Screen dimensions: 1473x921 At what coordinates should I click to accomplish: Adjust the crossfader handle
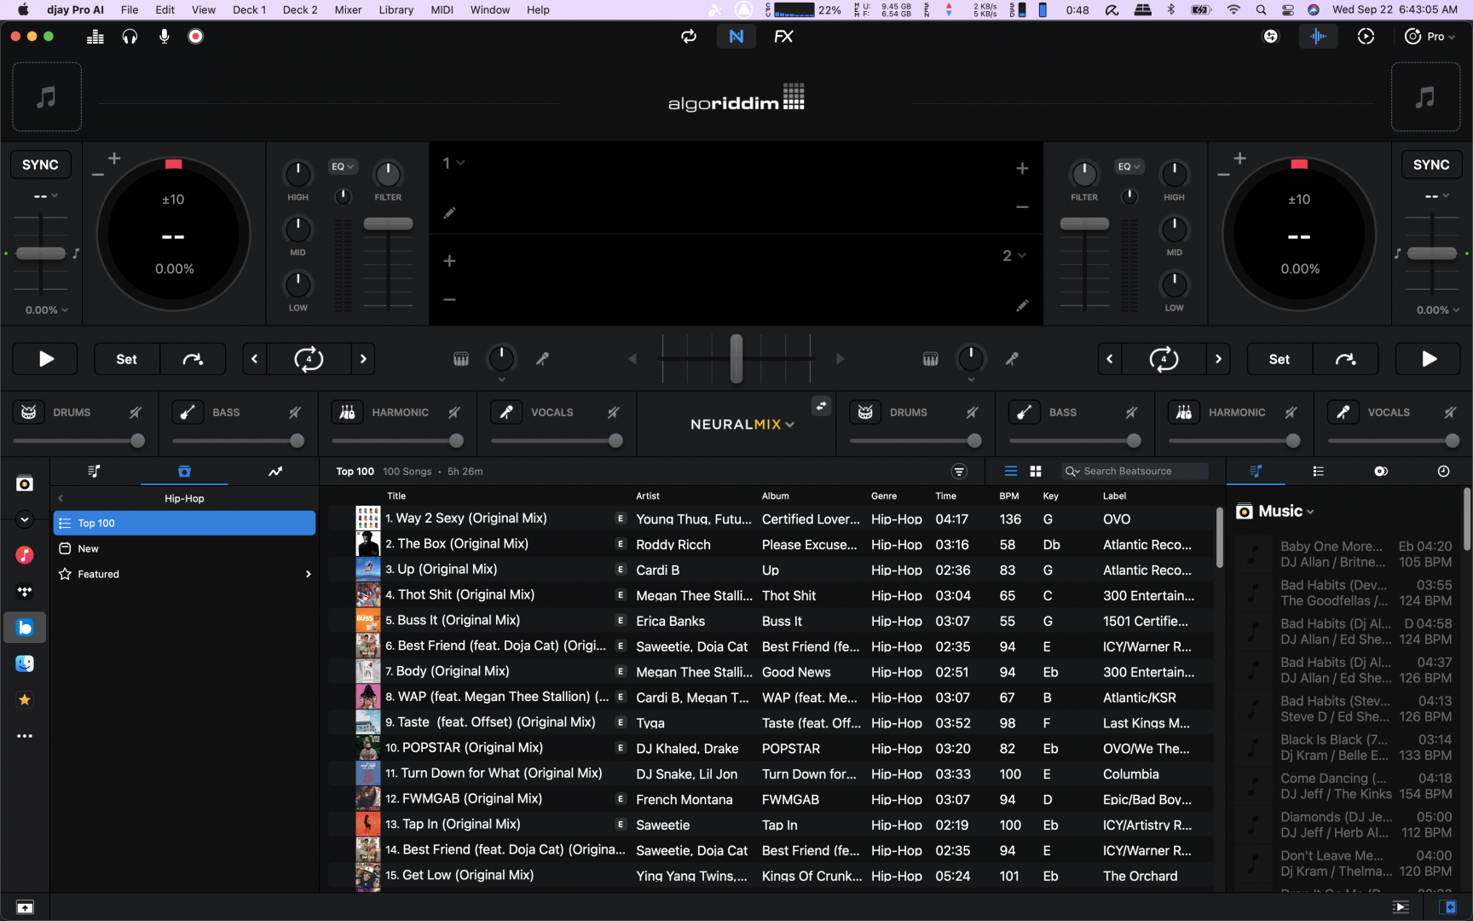(x=736, y=359)
